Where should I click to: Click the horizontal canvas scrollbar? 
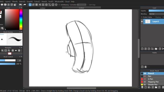coord(81,88)
